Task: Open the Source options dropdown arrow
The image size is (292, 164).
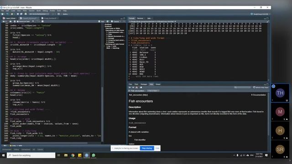Action: coord(120,21)
